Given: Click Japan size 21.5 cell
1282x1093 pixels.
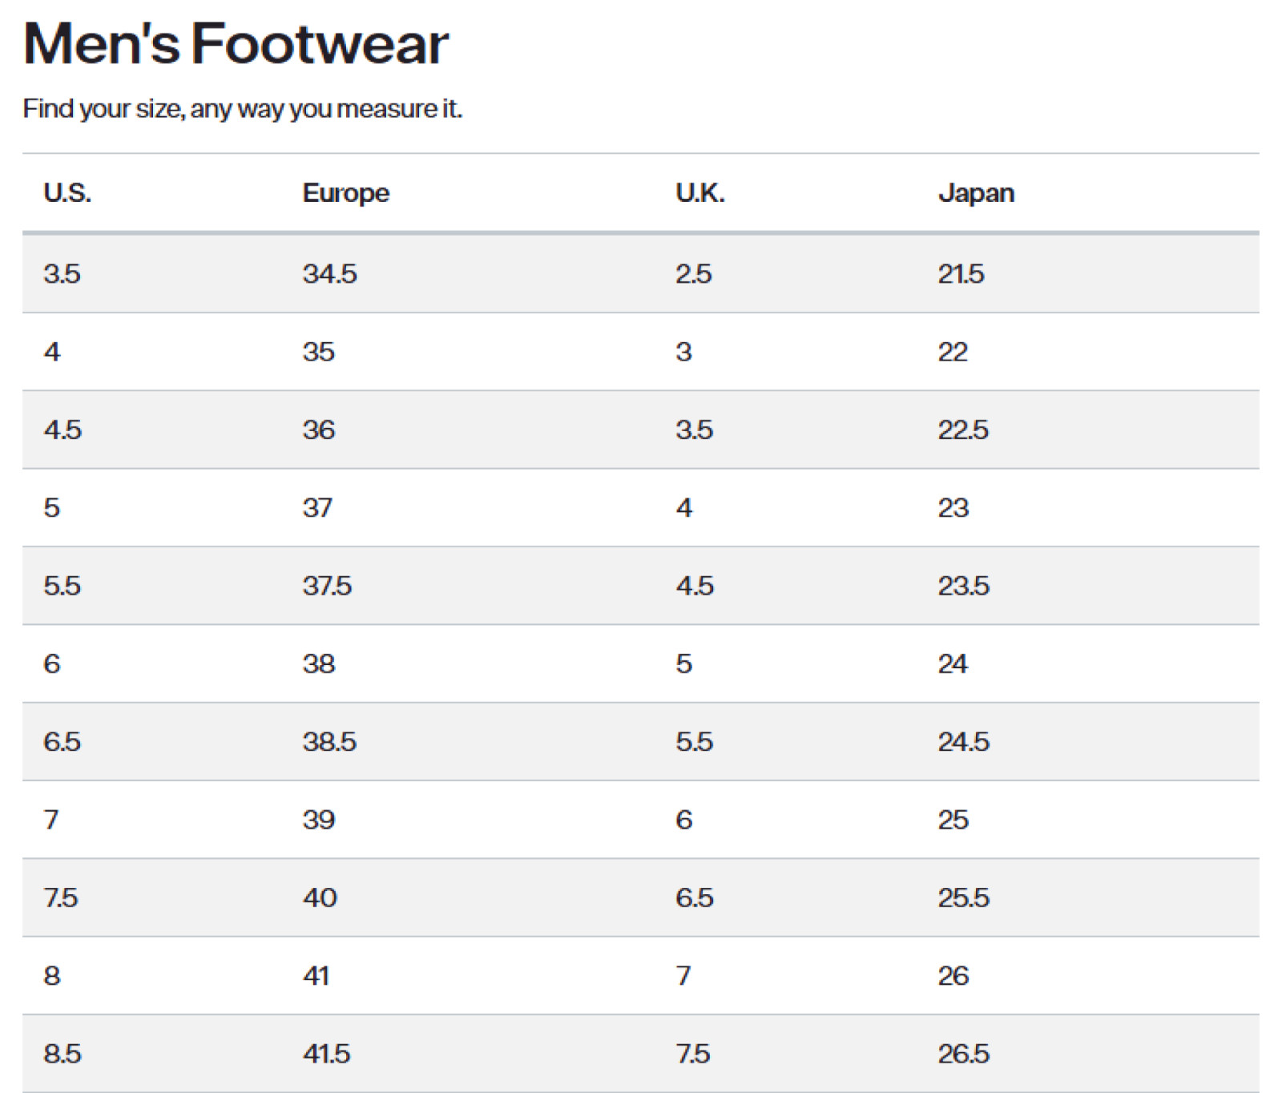Looking at the screenshot, I should pyautogui.click(x=961, y=274).
